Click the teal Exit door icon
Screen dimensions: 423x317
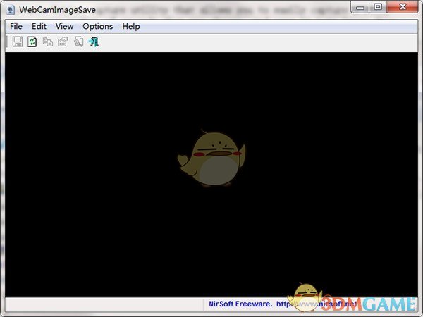pyautogui.click(x=94, y=42)
